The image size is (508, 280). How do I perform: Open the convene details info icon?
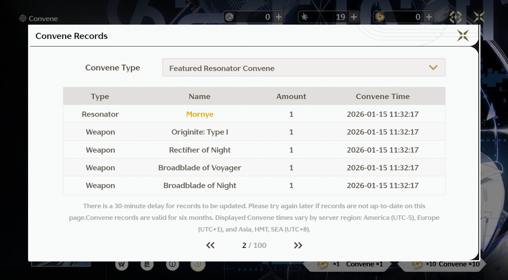[x=172, y=264]
